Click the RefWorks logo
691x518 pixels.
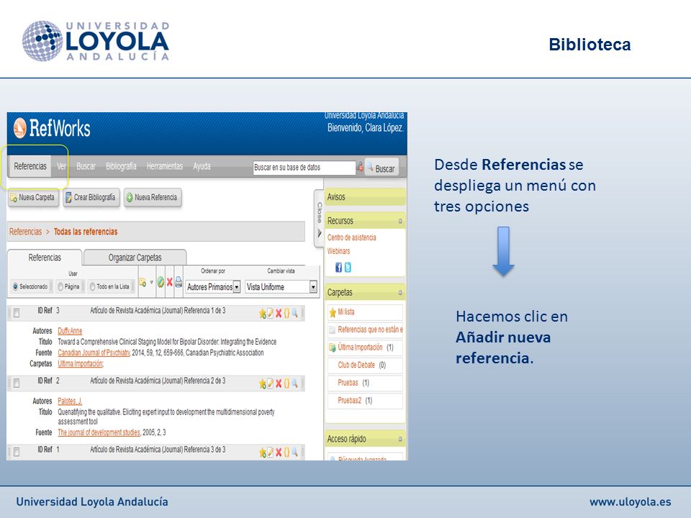coord(52,128)
